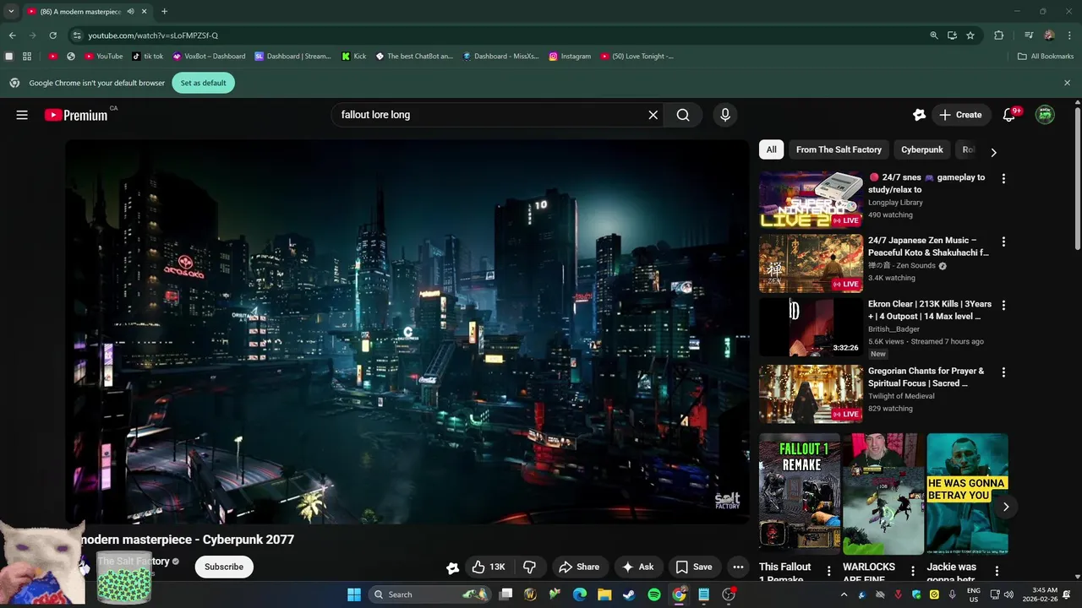
Task: Open options for WARLOCKS ARE FINE short
Action: click(x=912, y=572)
